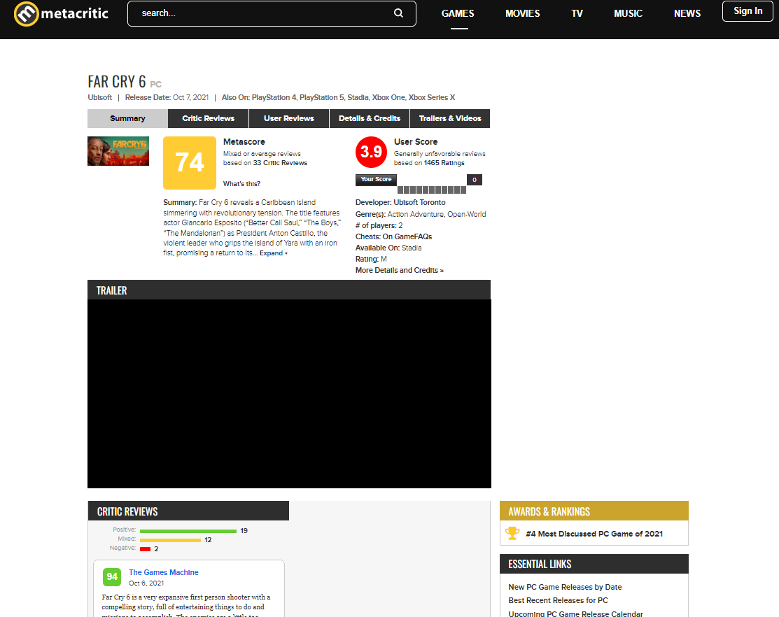Click the trophy icon in Awards & Rankings
Viewport: 779px width, 617px height.
(512, 533)
